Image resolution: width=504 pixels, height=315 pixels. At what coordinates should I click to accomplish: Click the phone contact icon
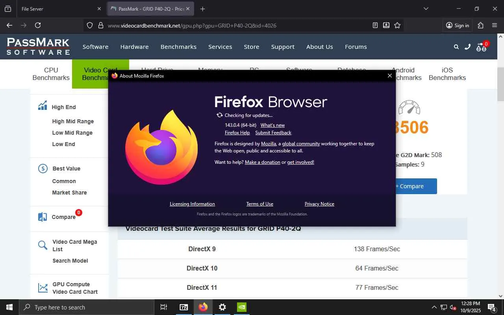[x=467, y=47]
